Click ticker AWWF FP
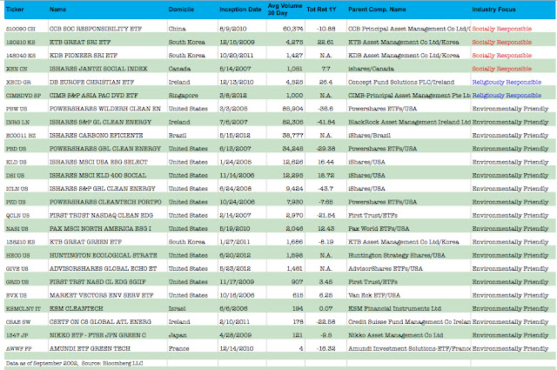 (x=18, y=349)
